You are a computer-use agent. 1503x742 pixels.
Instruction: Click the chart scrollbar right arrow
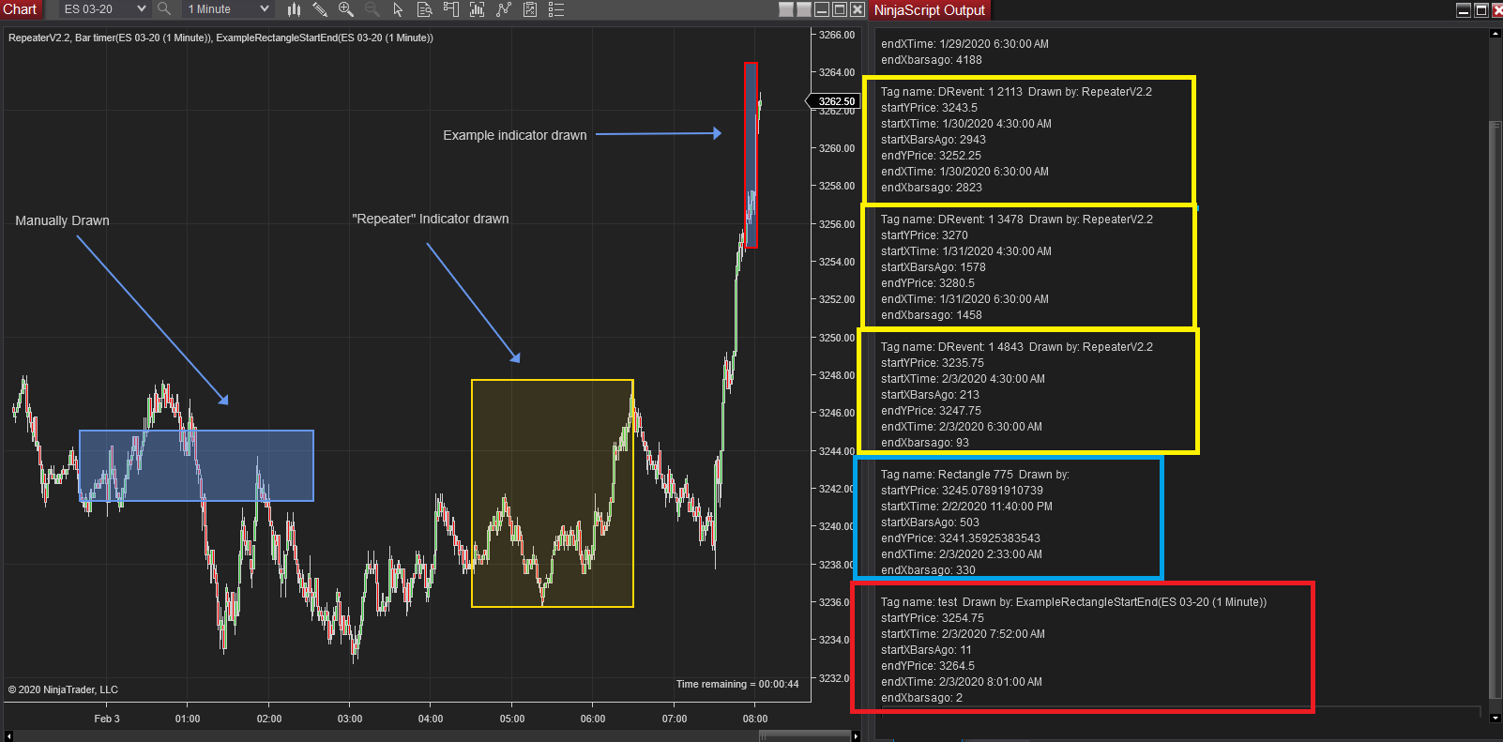click(855, 736)
